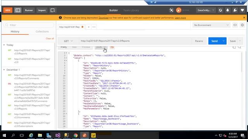Open Task View from the taskbar
The width and height of the screenshot is (248, 139).
(22, 135)
